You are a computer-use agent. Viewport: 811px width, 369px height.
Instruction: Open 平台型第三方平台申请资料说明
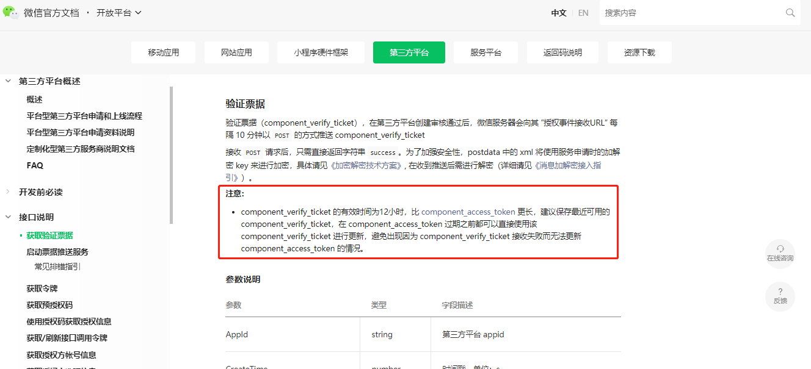click(x=80, y=132)
